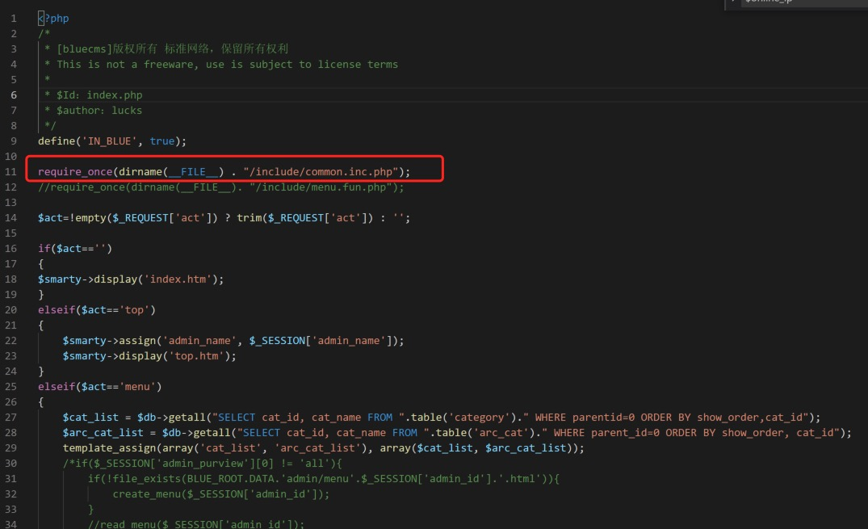Click the if($act=='') condition
The image size is (868, 529).
pyautogui.click(x=75, y=249)
